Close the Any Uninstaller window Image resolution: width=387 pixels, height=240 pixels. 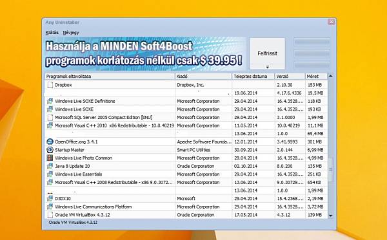332,22
